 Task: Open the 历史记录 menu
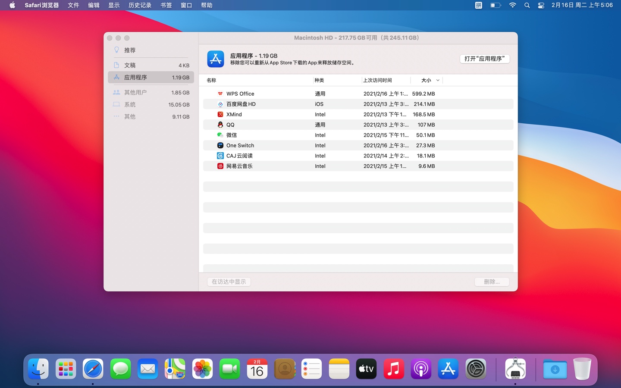point(140,5)
